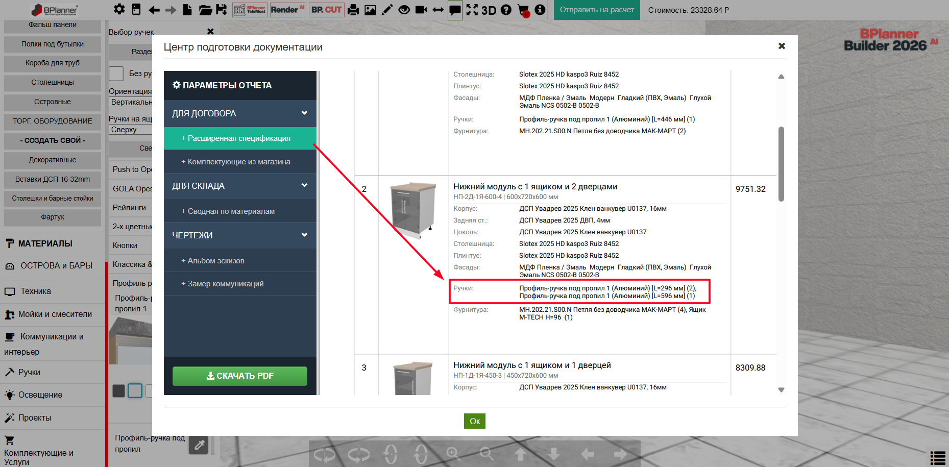Zoom out of the 3D scene
Screen dimensions: 949x467
click(x=486, y=454)
